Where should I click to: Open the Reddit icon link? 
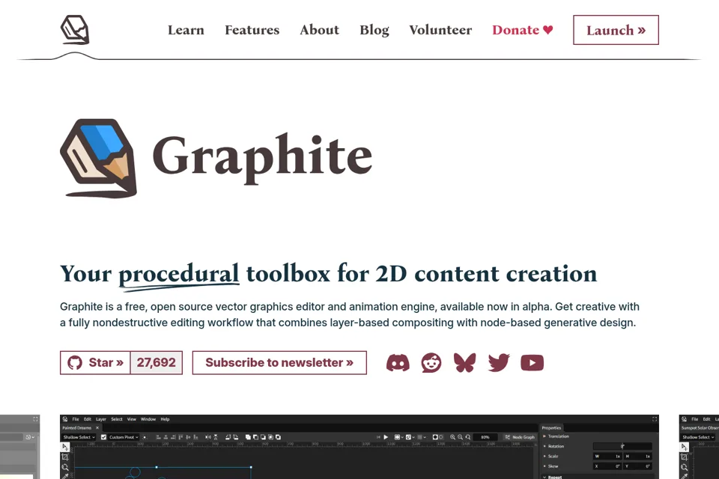pos(431,362)
